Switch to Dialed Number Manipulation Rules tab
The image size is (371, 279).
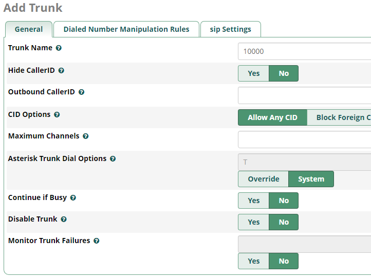[x=126, y=29]
